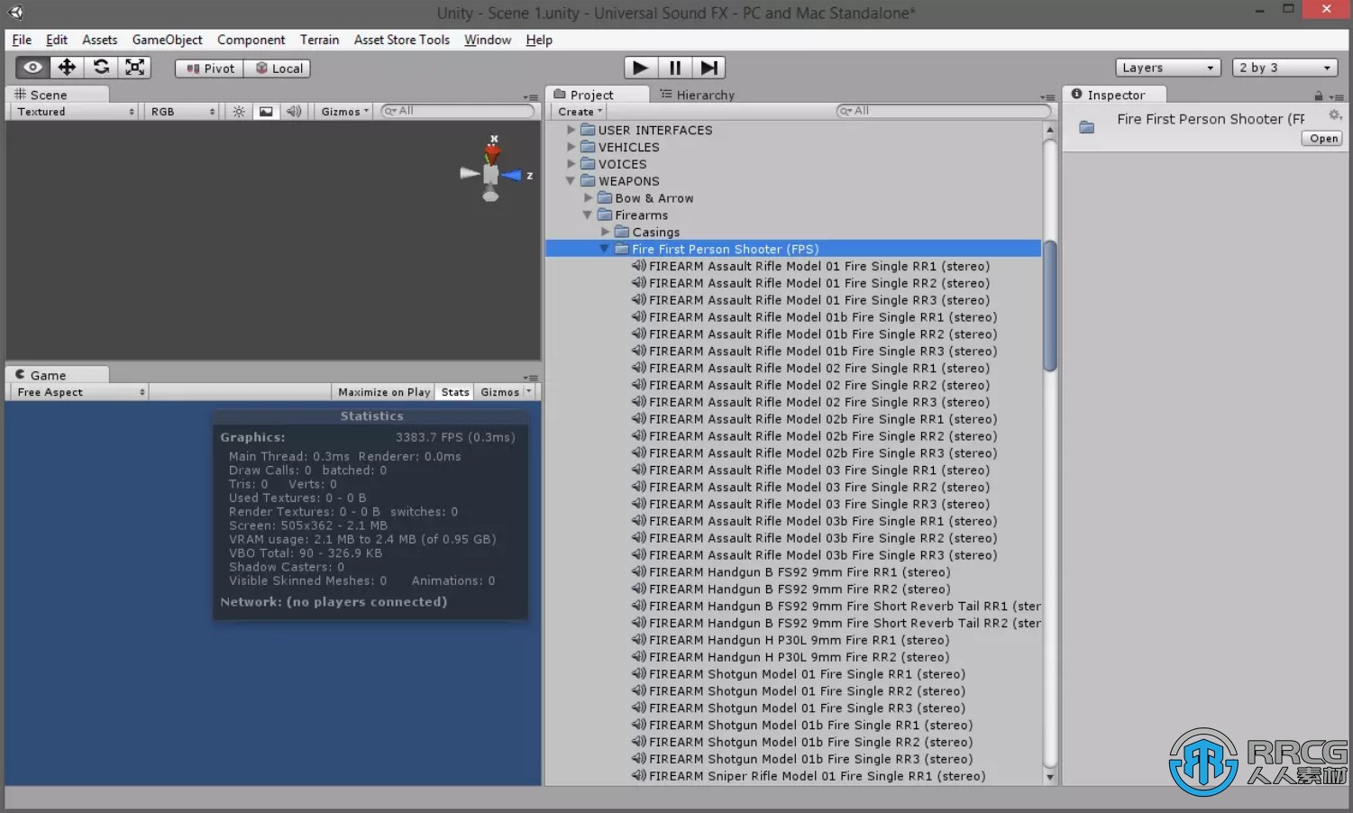This screenshot has width=1353, height=813.
Task: Click audio icon of Assault Rifle Model 01 RR1
Action: tap(639, 266)
